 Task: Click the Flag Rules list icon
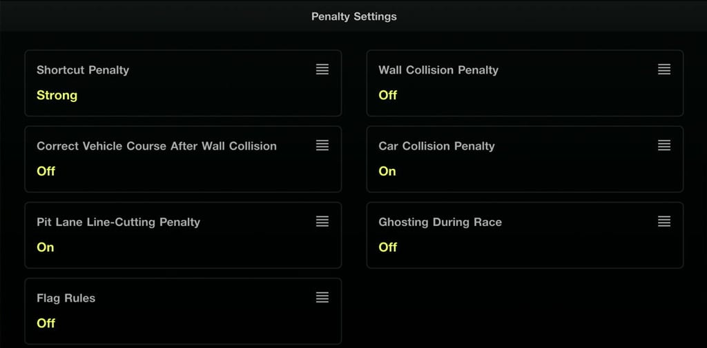pos(322,297)
